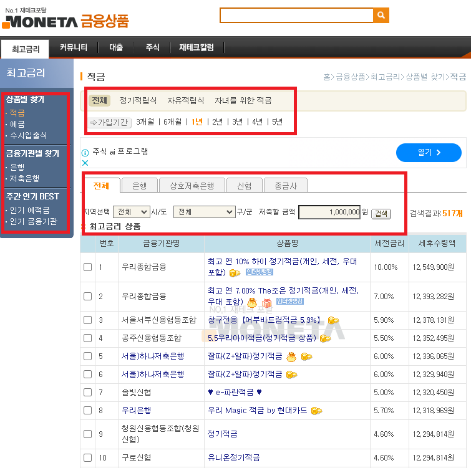Click the 인터넷뱅킹 badge in row 2
The height and width of the screenshot is (468, 471).
[290, 301]
